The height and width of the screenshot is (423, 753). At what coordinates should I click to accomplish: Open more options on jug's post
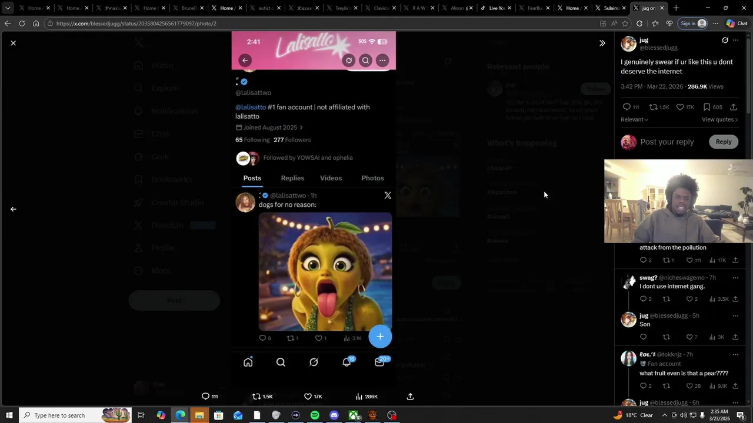[735, 40]
